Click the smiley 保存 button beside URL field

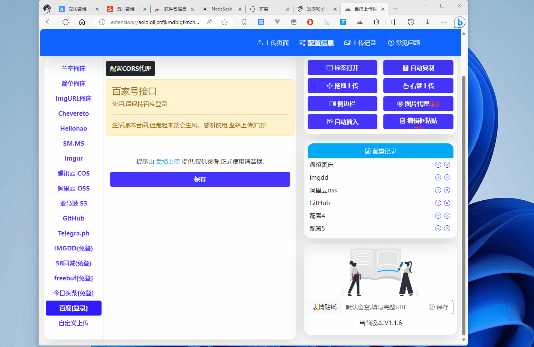click(438, 307)
